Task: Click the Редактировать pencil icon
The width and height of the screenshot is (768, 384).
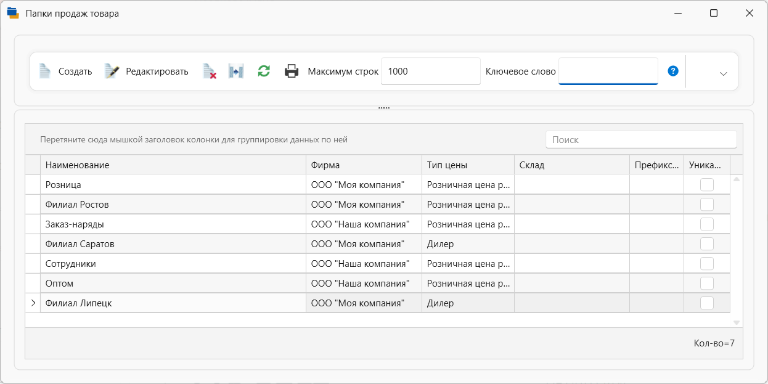Action: (x=112, y=71)
